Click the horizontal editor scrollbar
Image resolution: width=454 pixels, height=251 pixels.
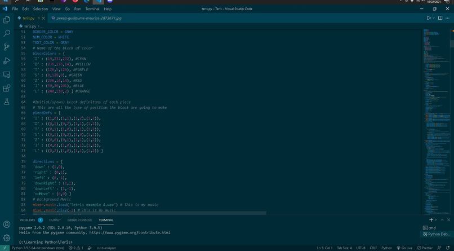point(149,213)
